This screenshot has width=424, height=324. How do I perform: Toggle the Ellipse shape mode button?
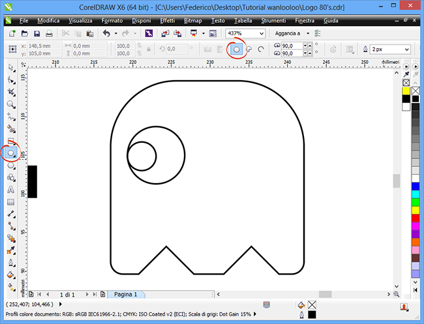tap(237, 50)
